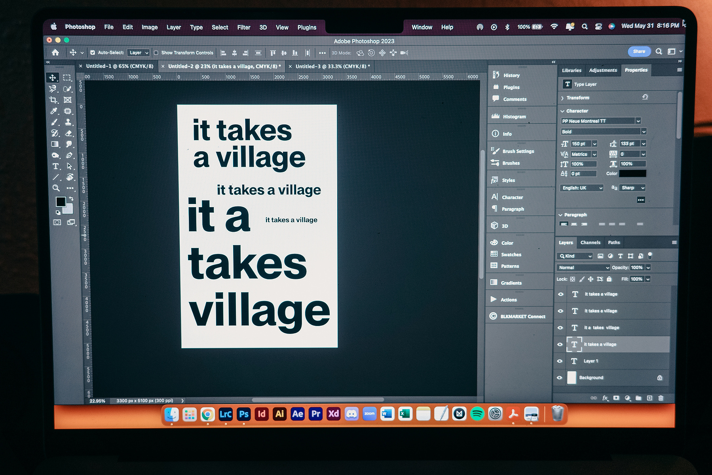Viewport: 712px width, 475px height.
Task: Switch to the Channels tab
Action: [590, 242]
